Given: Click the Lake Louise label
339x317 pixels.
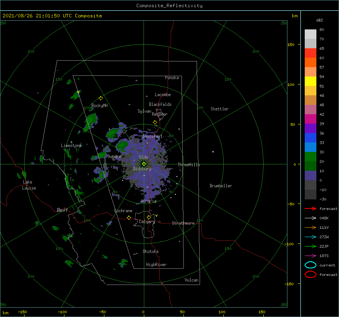Looking at the screenshot, I should pyautogui.click(x=29, y=185).
